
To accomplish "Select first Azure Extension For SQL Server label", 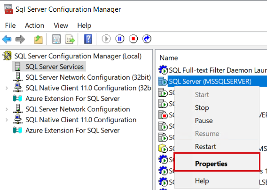I will tap(72, 99).
